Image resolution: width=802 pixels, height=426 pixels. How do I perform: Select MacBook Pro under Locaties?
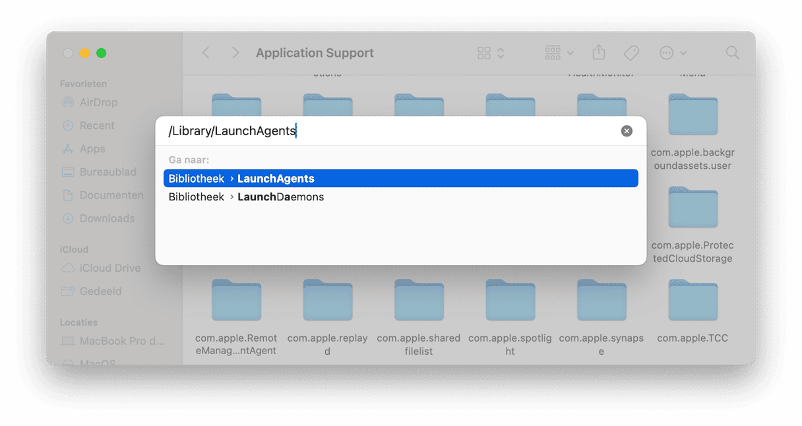tap(113, 342)
